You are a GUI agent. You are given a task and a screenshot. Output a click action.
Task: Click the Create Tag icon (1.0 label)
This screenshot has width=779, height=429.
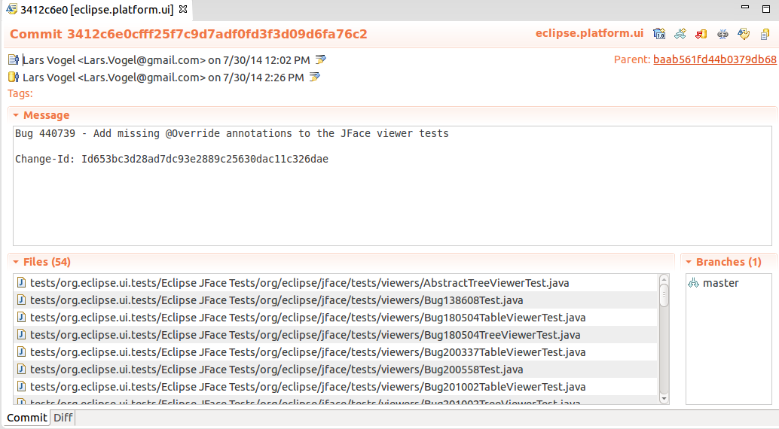tap(659, 34)
